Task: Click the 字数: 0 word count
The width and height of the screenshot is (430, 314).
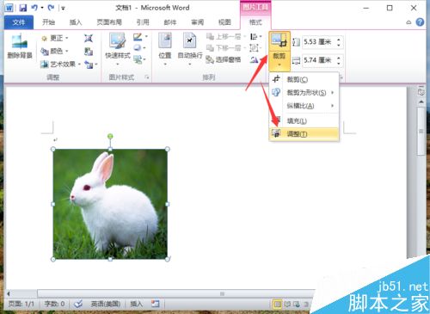Action: (54, 304)
